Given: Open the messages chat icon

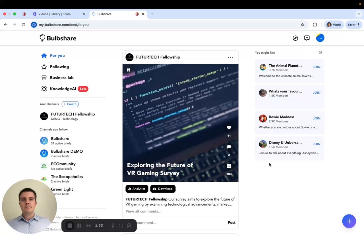Looking at the screenshot, I should 307,38.
